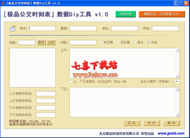Click the 添加 button
Image resolution: width=190 pixels, height=138 pixels.
132,123
